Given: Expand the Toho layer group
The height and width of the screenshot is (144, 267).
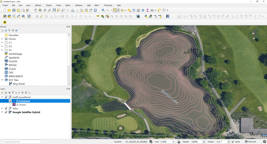Looking at the screenshot, I should click(2, 109).
